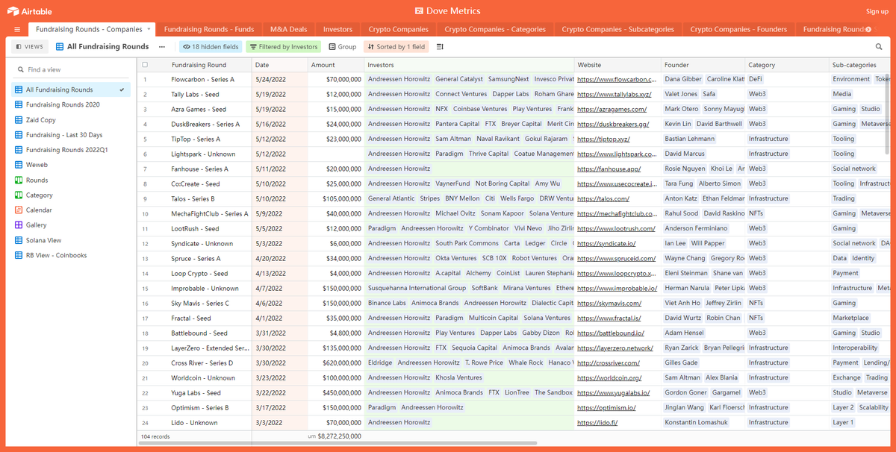Image resolution: width=896 pixels, height=452 pixels.
Task: Open the Crypto Companies tab
Action: 398,29
